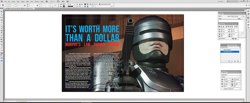Select the Free Transform tool
Viewport: 250px width, 103px height.
coord(1,37)
